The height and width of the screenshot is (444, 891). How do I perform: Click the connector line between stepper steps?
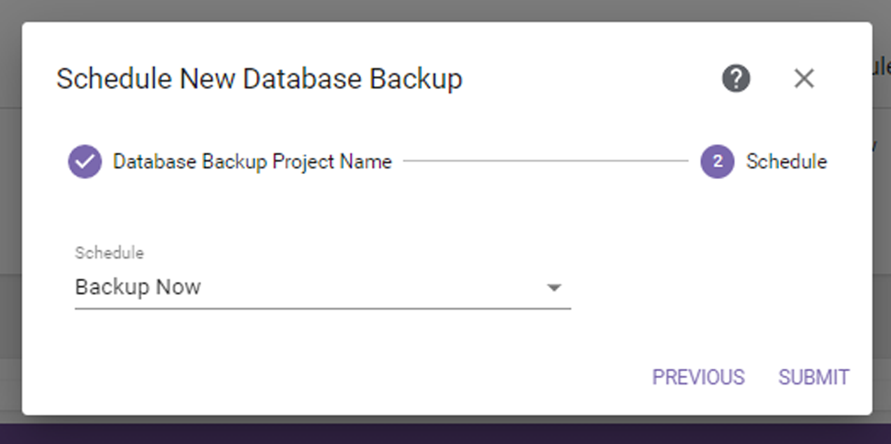point(546,162)
